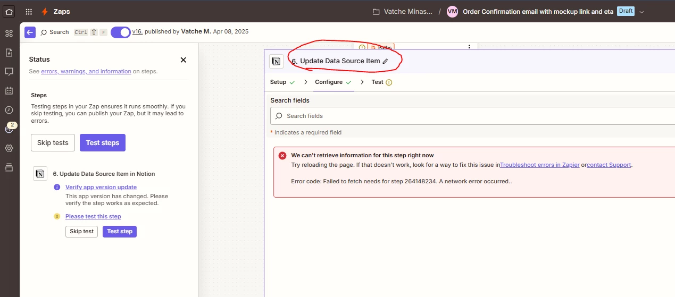The image size is (675, 297).
Task: Open the Verify app version update link
Action: 101,187
